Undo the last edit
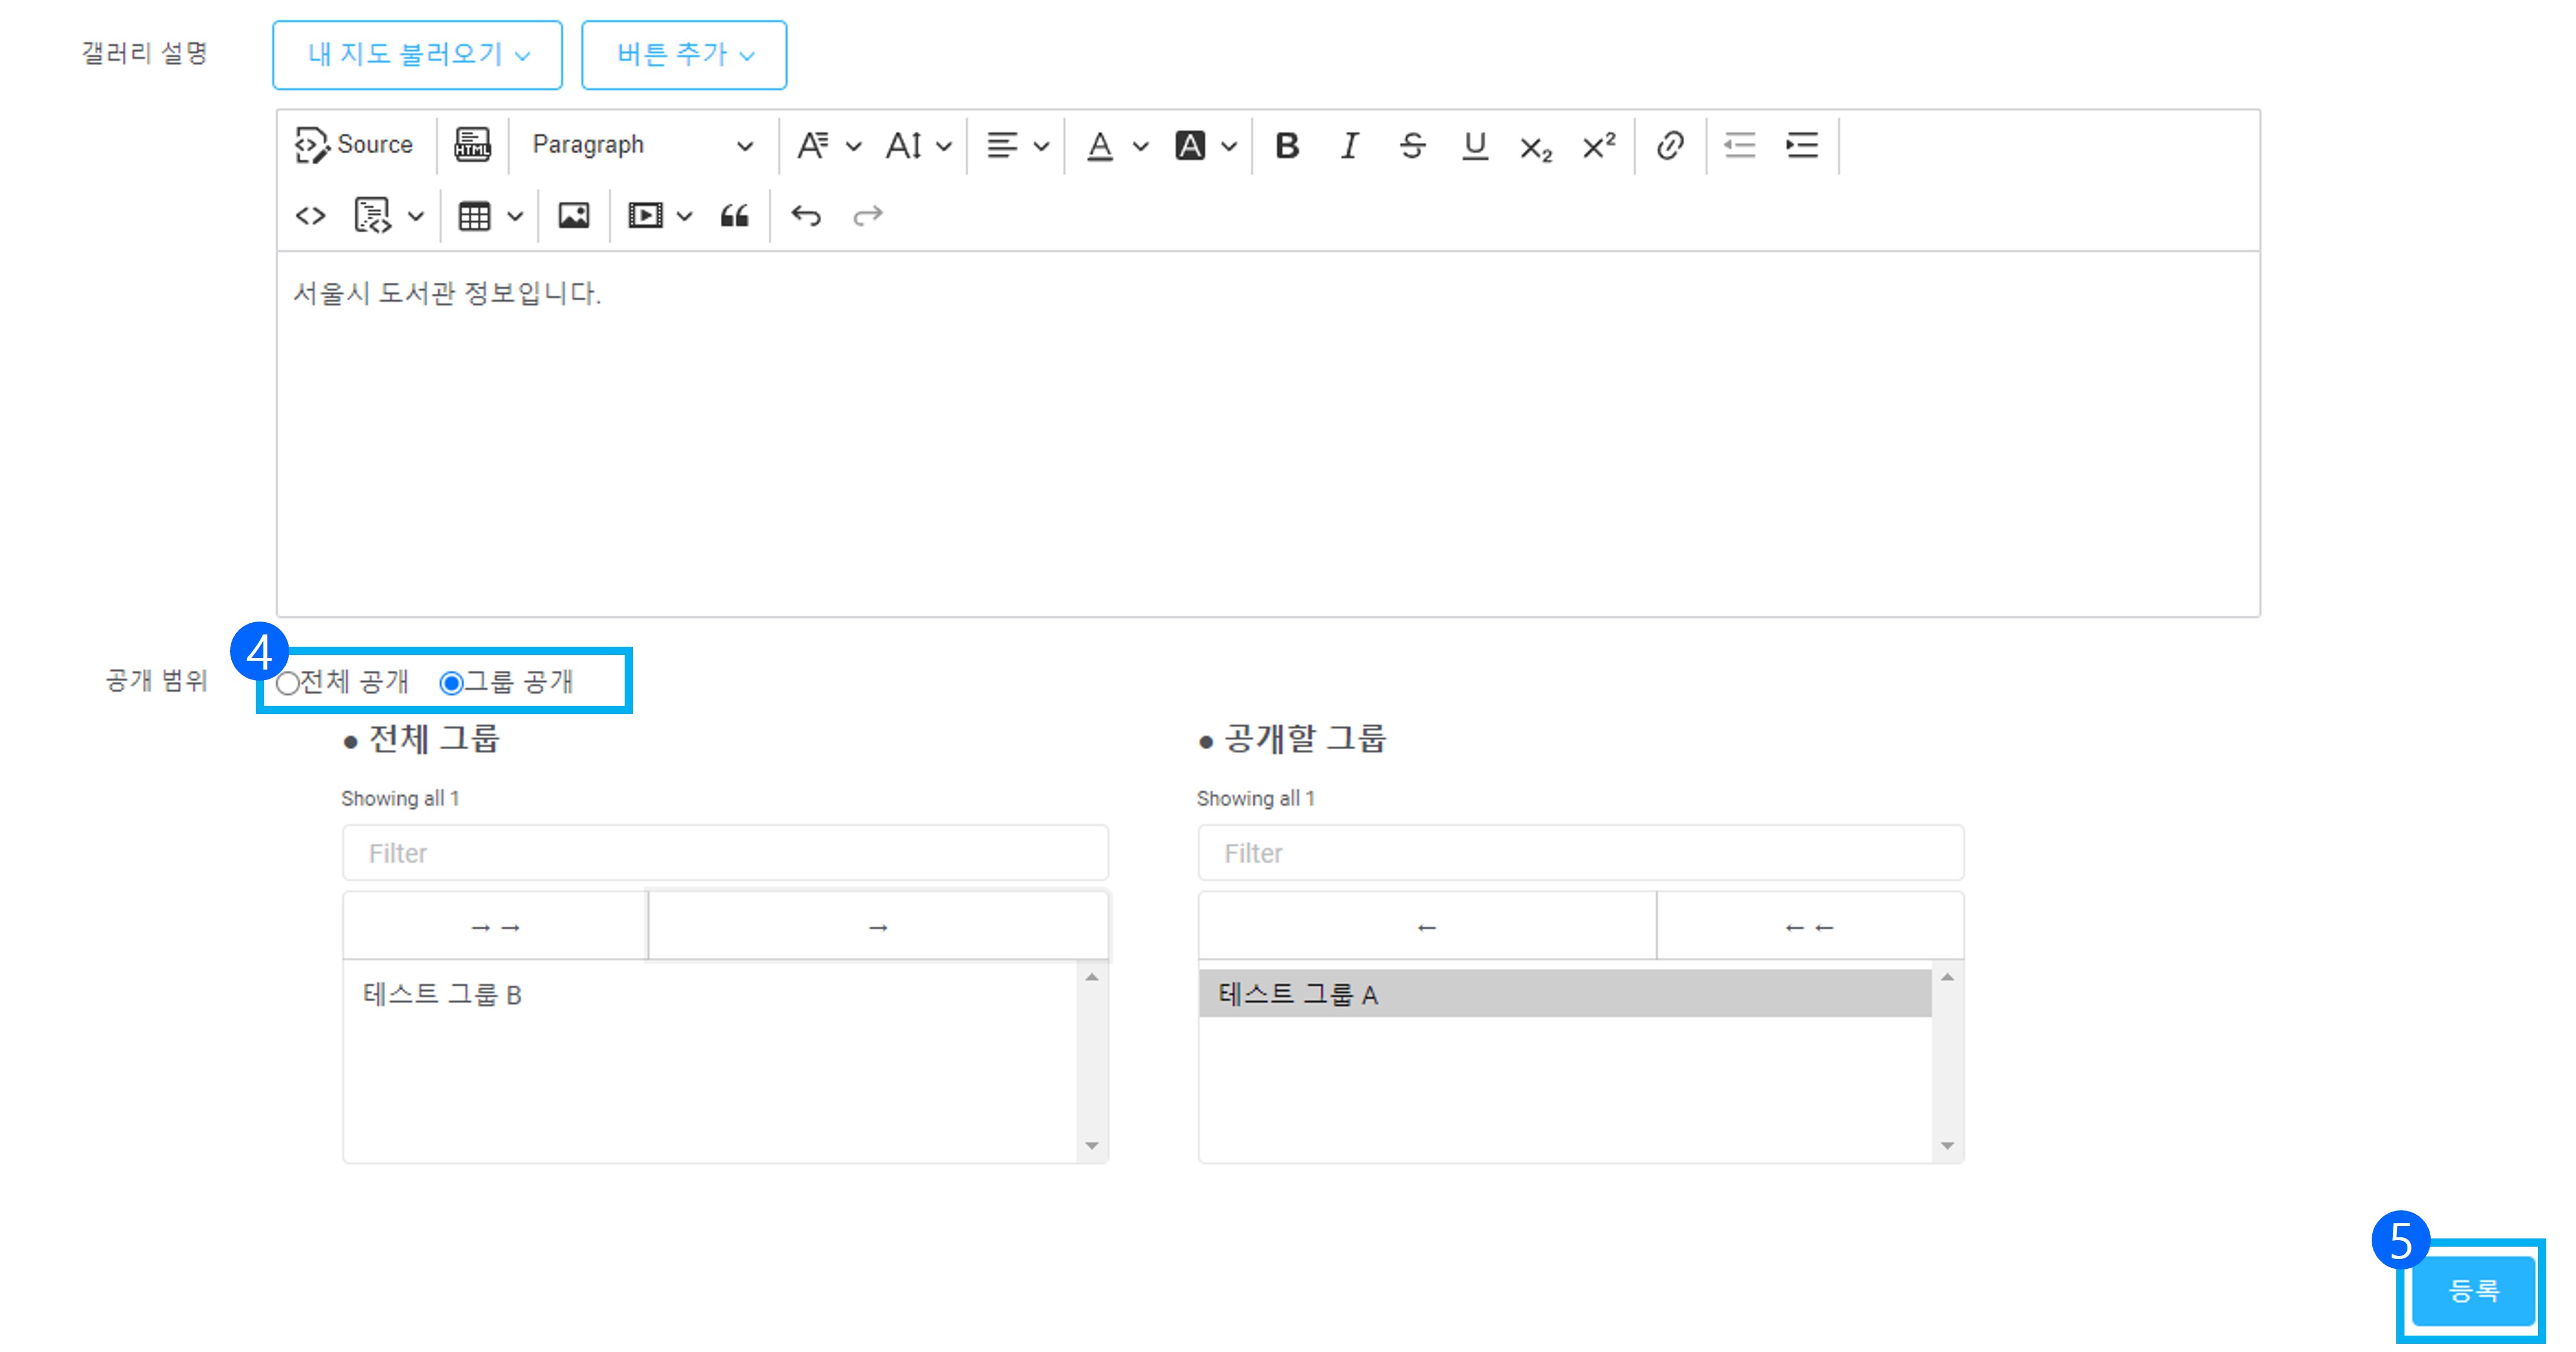The width and height of the screenshot is (2576, 1352). tap(805, 216)
